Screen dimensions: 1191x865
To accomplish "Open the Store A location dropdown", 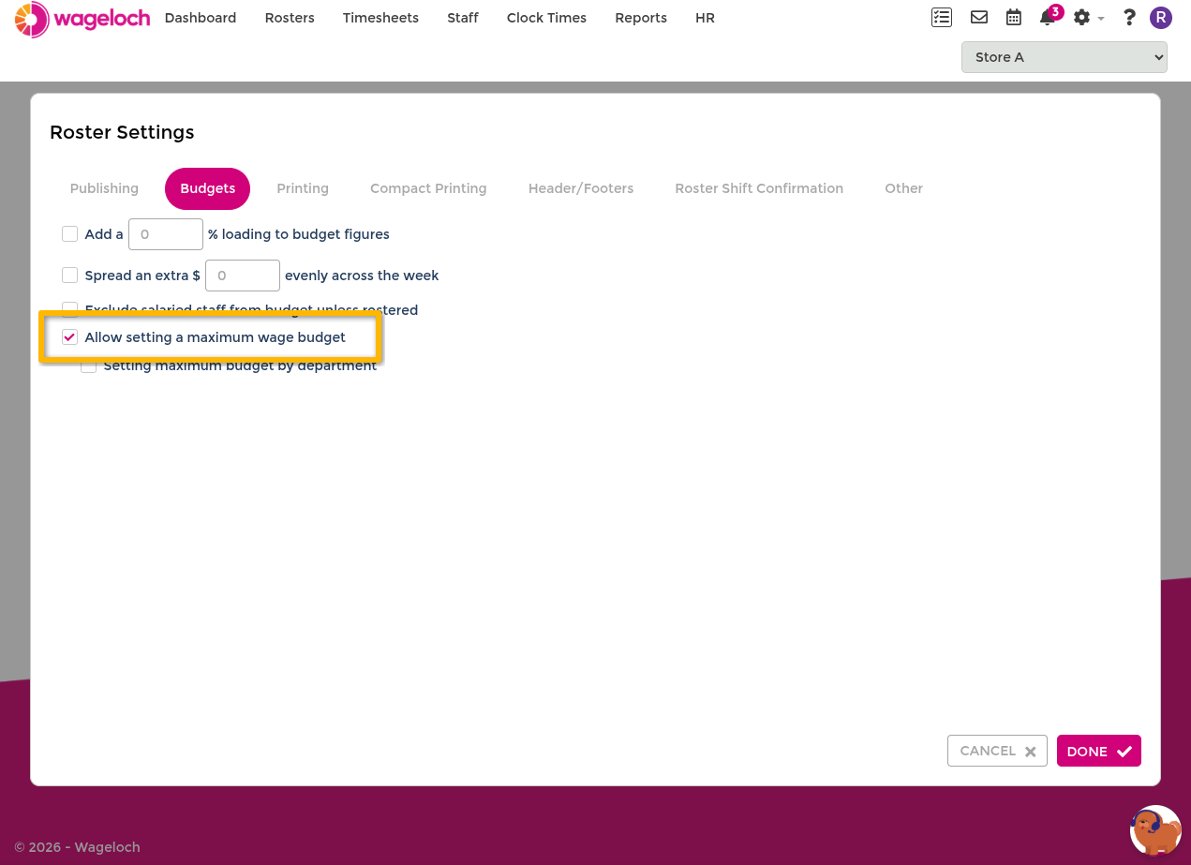I will (1064, 57).
